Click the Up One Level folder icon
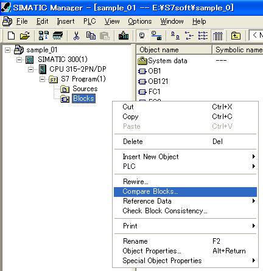 pyautogui.click(x=236, y=36)
